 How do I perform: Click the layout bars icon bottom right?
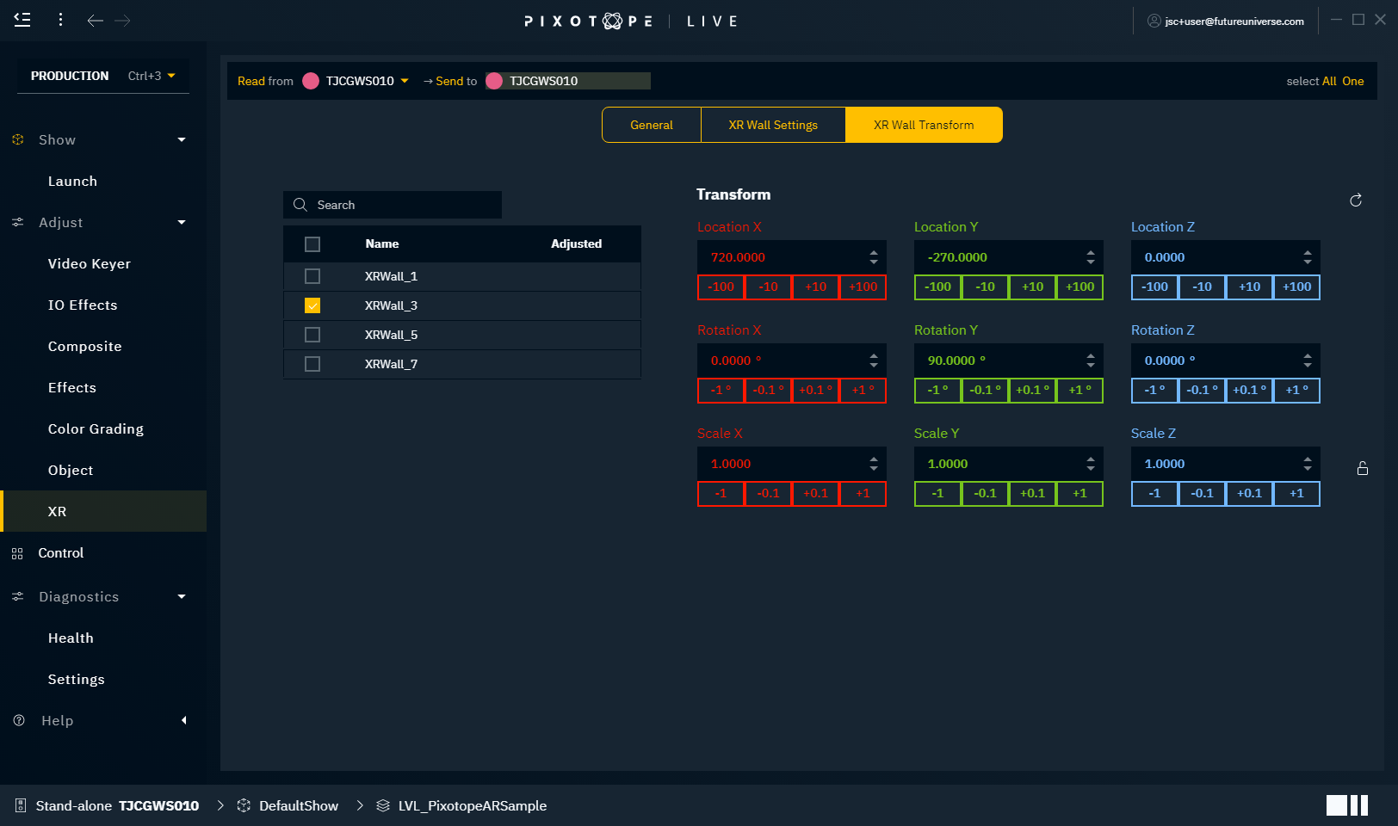[x=1347, y=805]
